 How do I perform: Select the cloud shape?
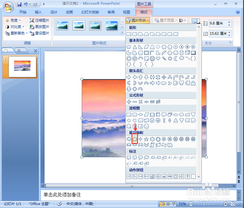tap(181, 58)
